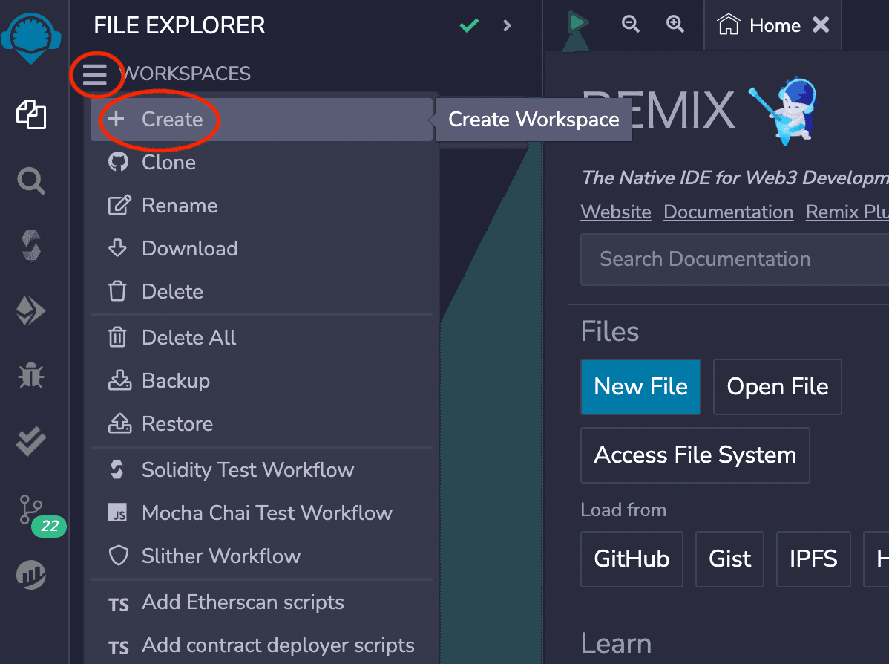
Task: Choose Create workspace menu item
Action: tap(261, 119)
